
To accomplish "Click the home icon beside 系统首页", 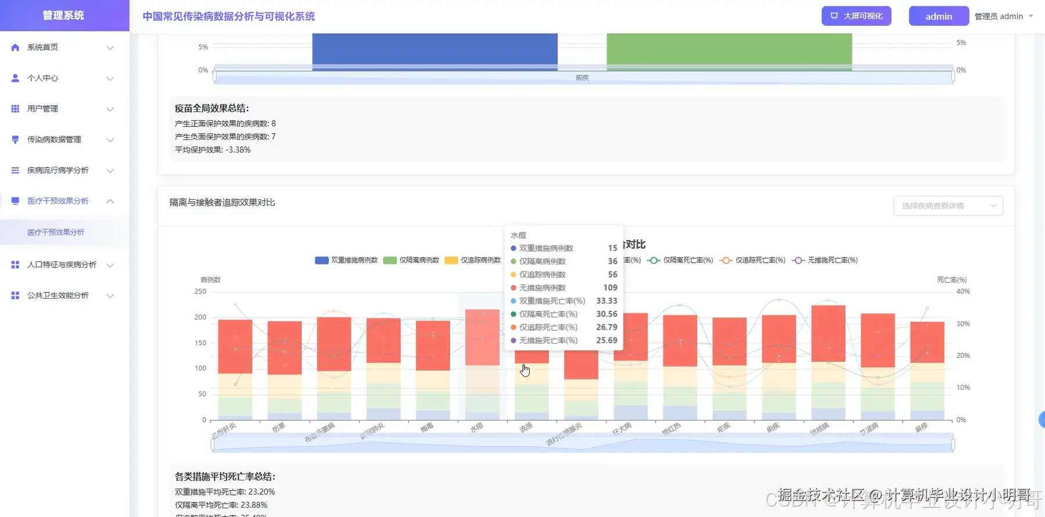I will click(15, 48).
